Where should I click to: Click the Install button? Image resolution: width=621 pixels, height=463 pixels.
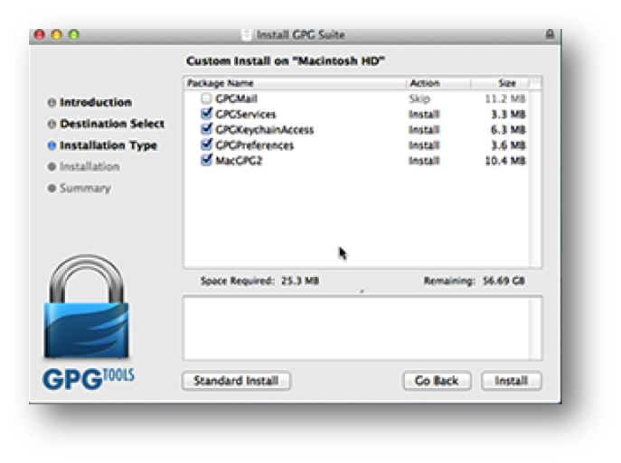pos(511,381)
